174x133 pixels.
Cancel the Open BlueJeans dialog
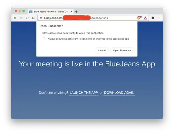pos(102,50)
